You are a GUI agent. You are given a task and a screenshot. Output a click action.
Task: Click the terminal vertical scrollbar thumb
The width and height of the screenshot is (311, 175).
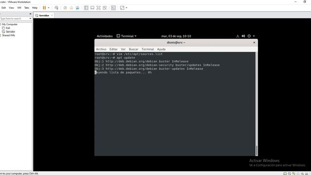point(257,151)
